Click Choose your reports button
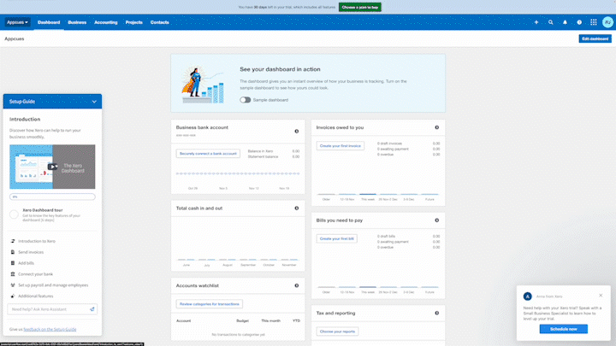 (337, 331)
